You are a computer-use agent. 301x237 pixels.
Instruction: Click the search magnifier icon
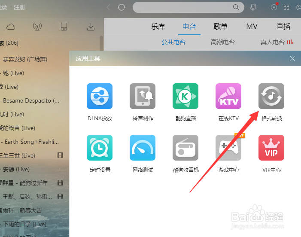236,7
